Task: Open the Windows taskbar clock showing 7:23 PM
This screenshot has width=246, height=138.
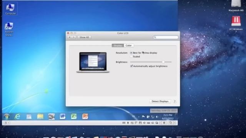Action: (x=168, y=117)
